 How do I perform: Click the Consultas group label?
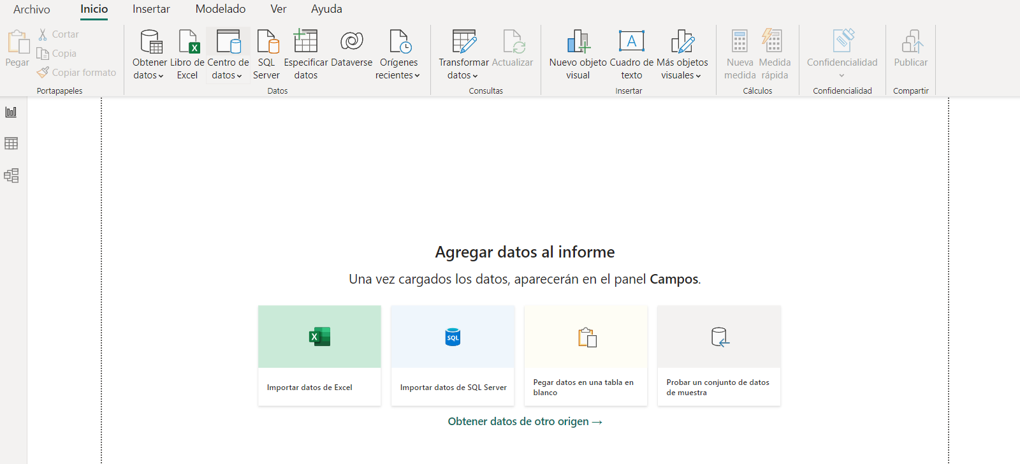pos(486,91)
